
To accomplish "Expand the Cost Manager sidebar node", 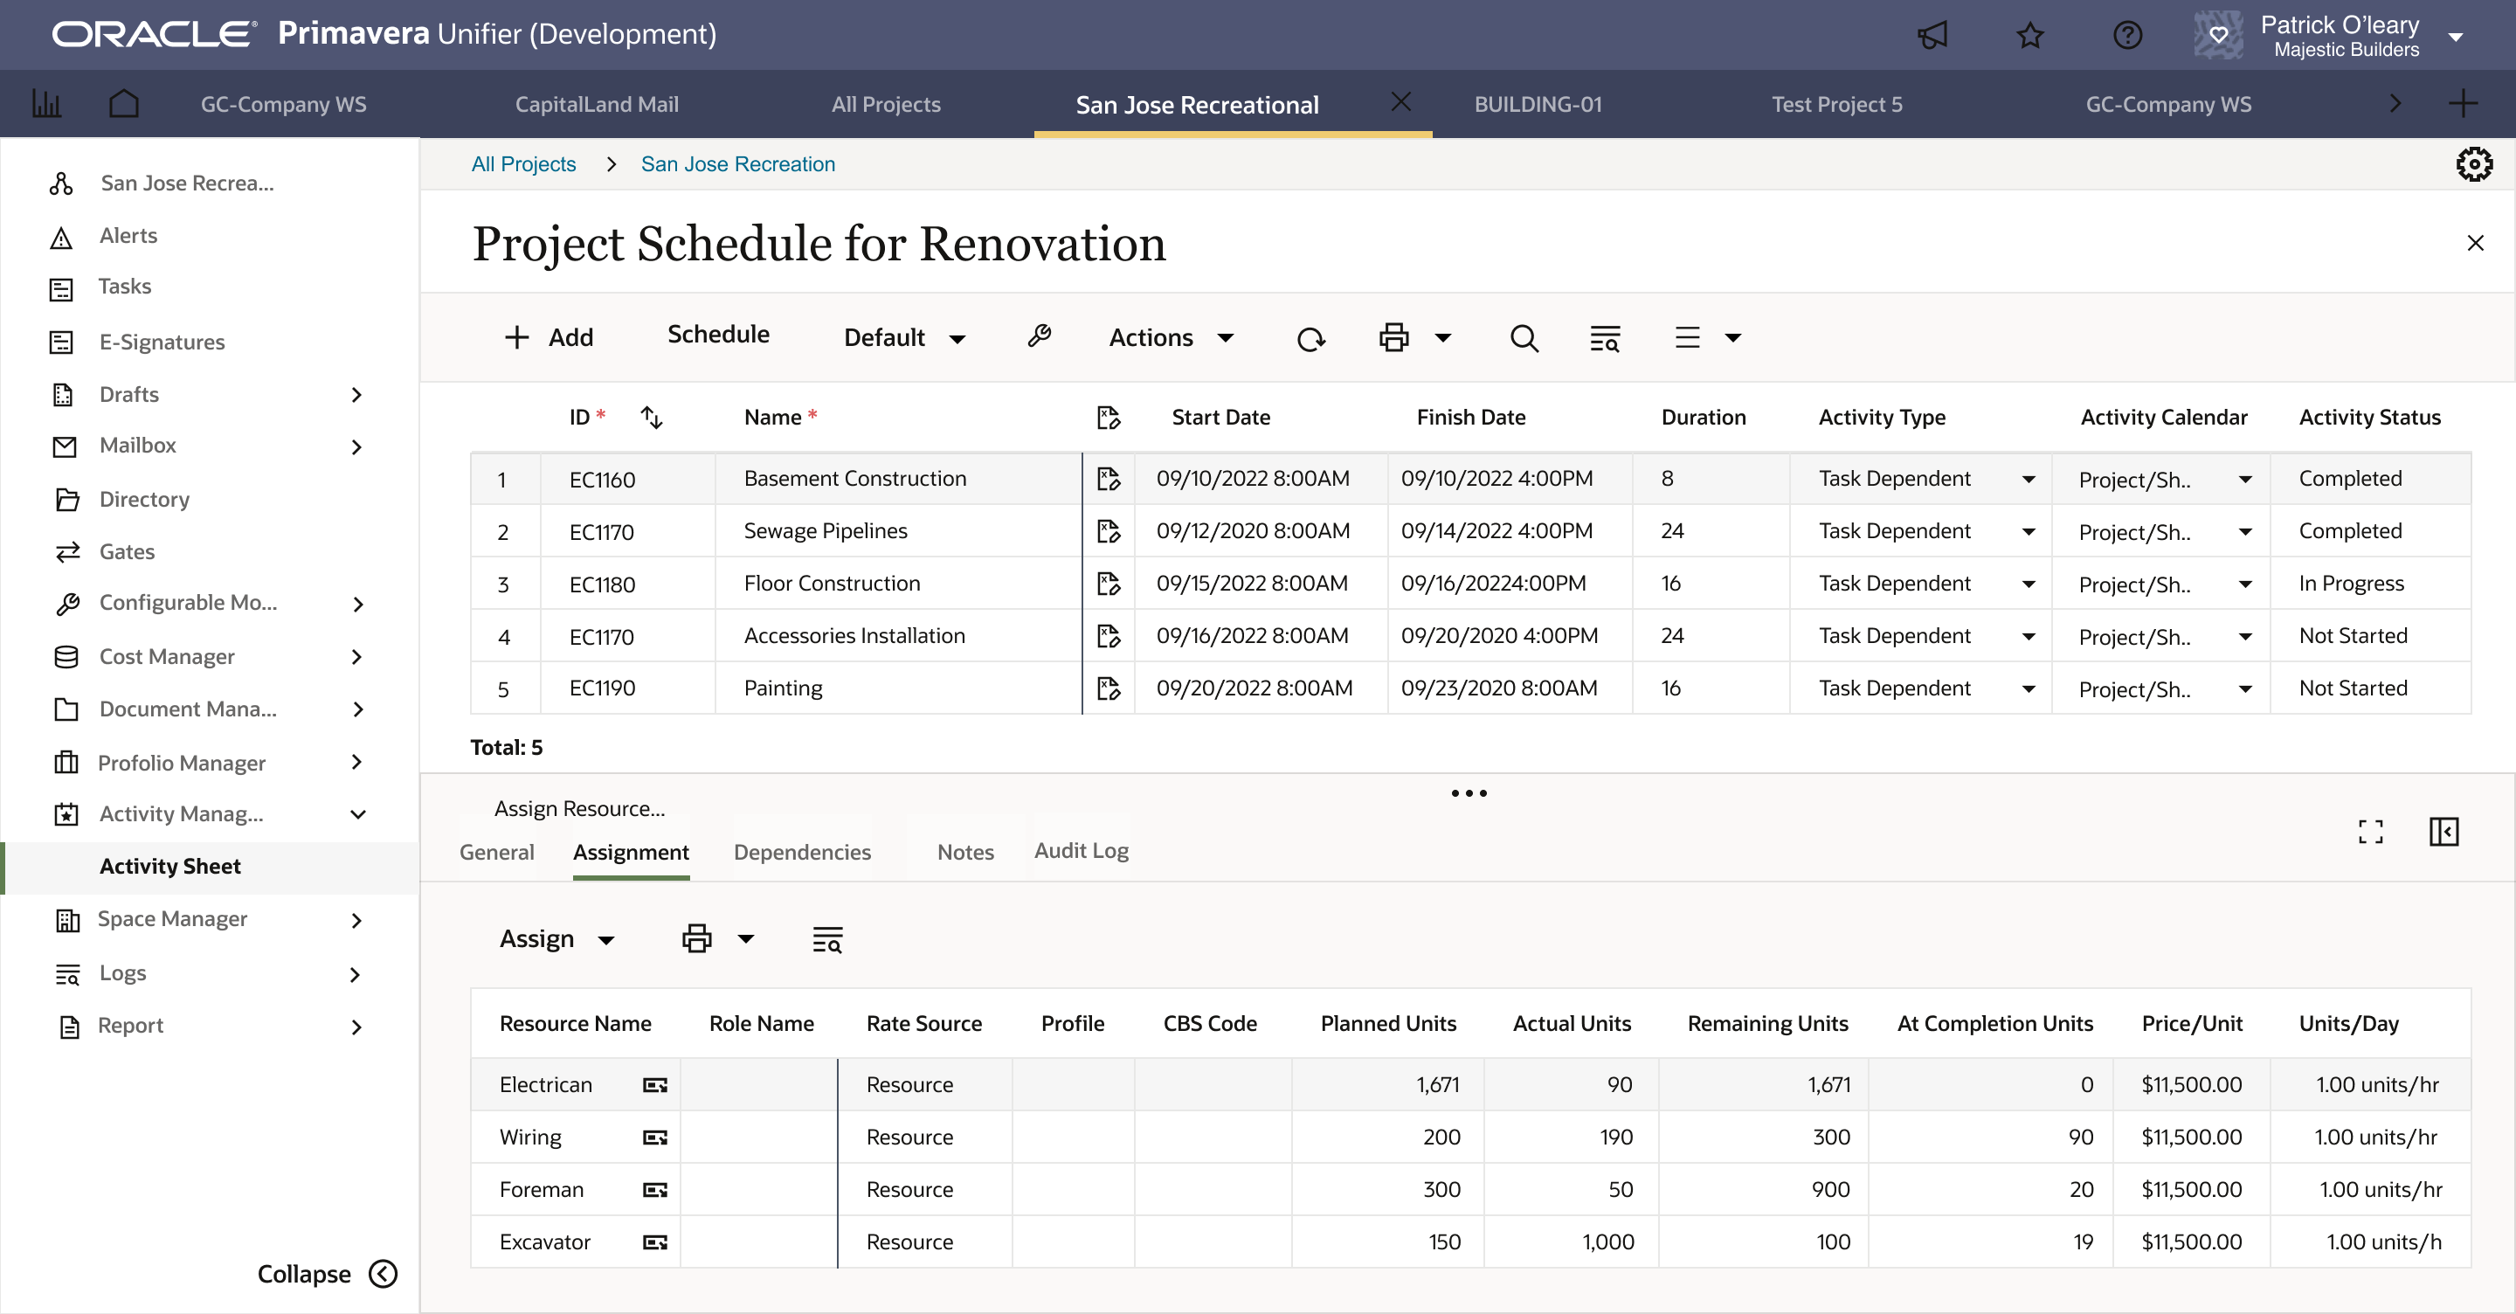I will point(356,656).
